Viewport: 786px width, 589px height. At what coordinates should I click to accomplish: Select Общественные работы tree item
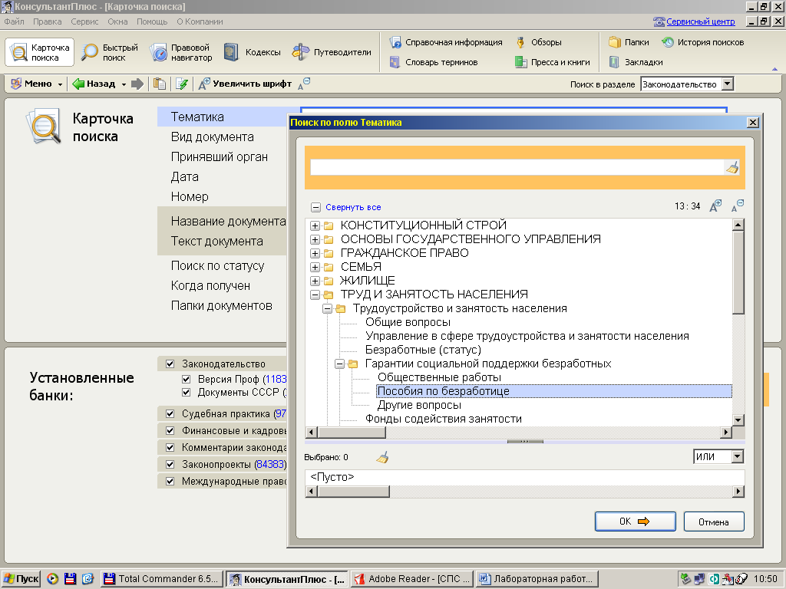(x=439, y=377)
